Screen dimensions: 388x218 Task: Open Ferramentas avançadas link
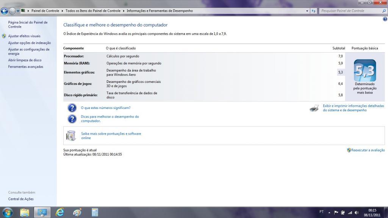pos(25,67)
